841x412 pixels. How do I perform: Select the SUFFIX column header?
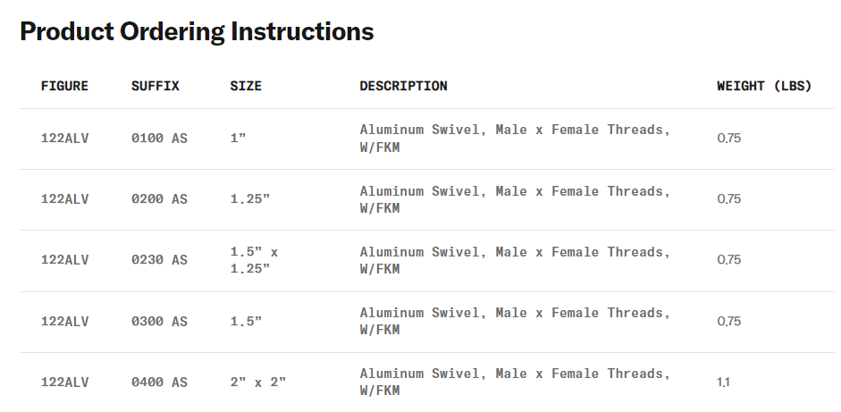click(x=156, y=87)
